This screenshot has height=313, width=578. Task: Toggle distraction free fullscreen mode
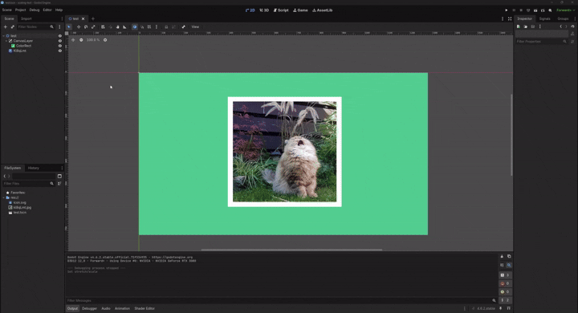(x=510, y=18)
